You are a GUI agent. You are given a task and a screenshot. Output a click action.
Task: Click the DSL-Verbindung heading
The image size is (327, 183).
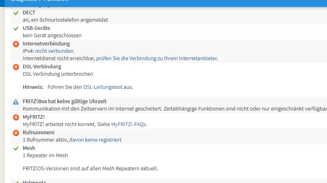tap(42, 66)
